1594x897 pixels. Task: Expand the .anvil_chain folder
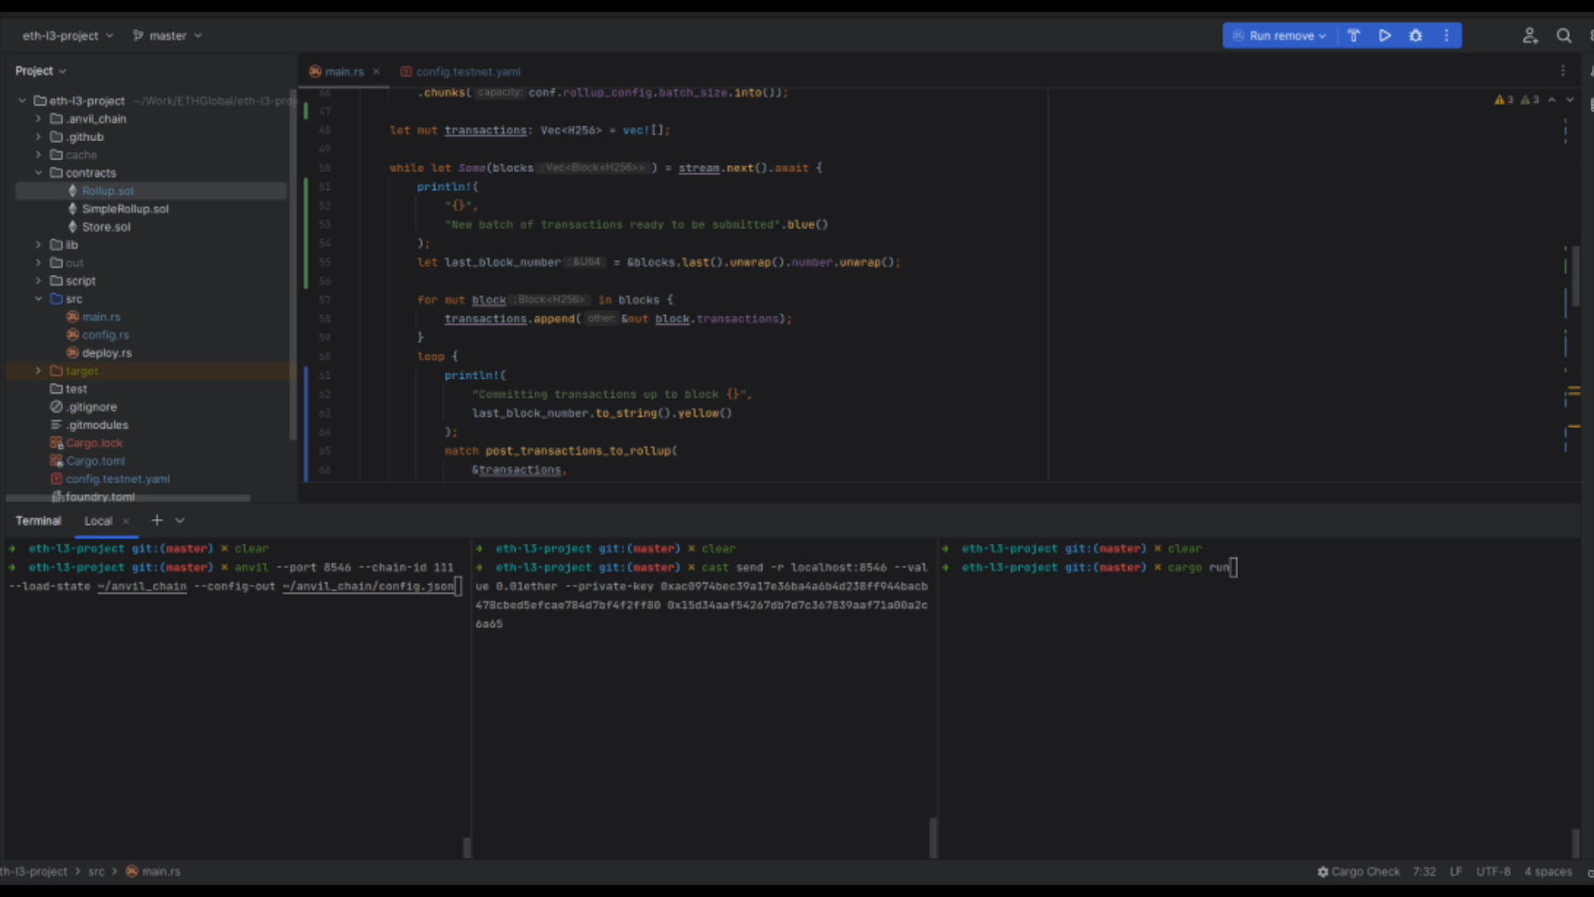[x=38, y=119]
